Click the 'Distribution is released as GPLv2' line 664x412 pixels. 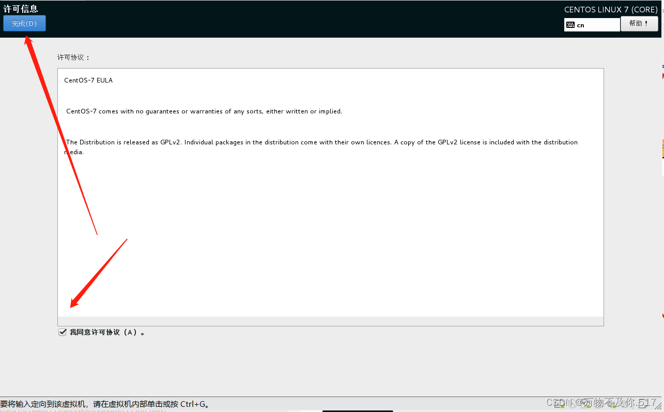(x=321, y=147)
